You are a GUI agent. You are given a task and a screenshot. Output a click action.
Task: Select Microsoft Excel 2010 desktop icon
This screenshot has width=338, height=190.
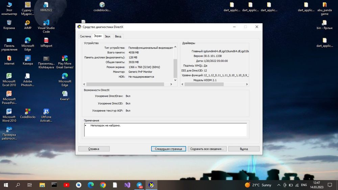pyautogui.click(x=9, y=79)
